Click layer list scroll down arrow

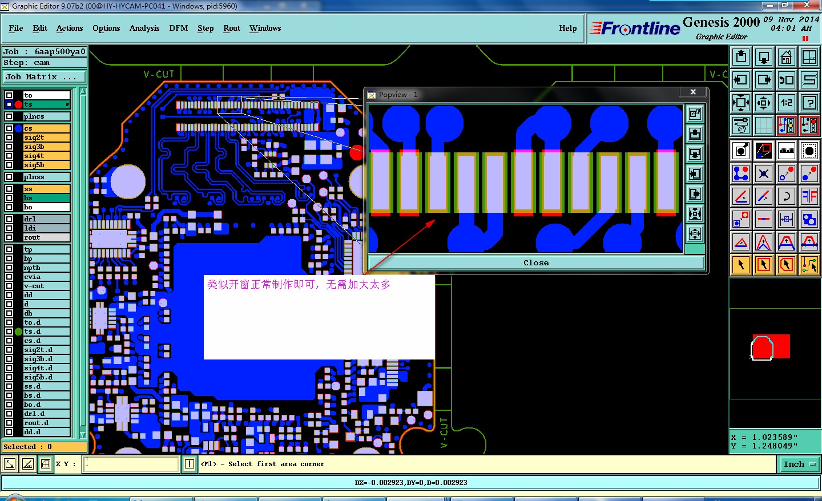83,435
